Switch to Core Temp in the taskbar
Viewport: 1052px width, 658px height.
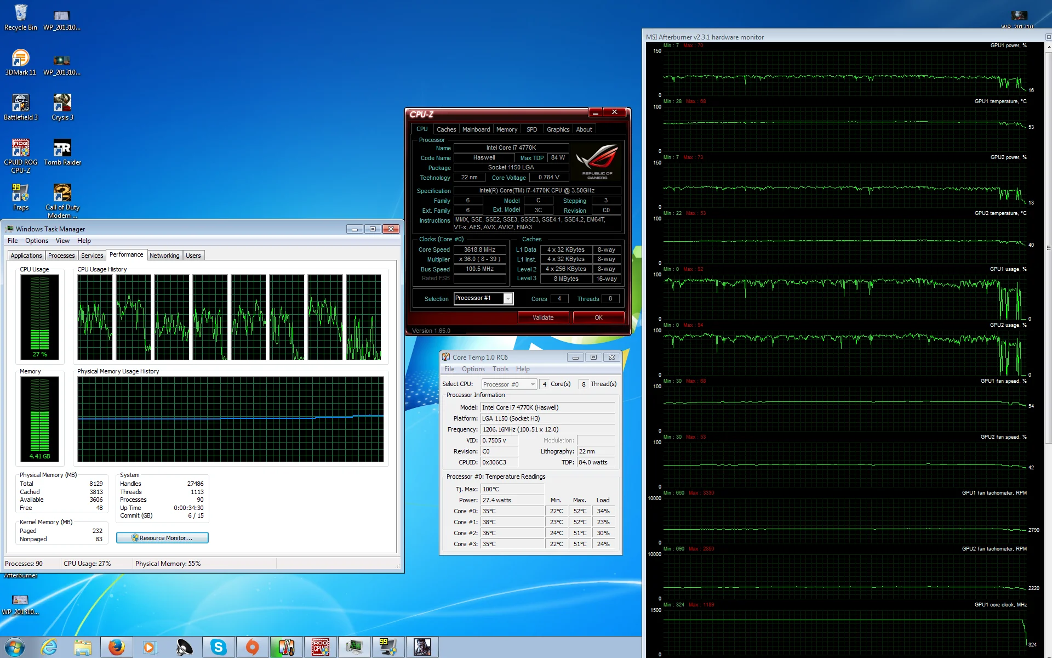(286, 648)
